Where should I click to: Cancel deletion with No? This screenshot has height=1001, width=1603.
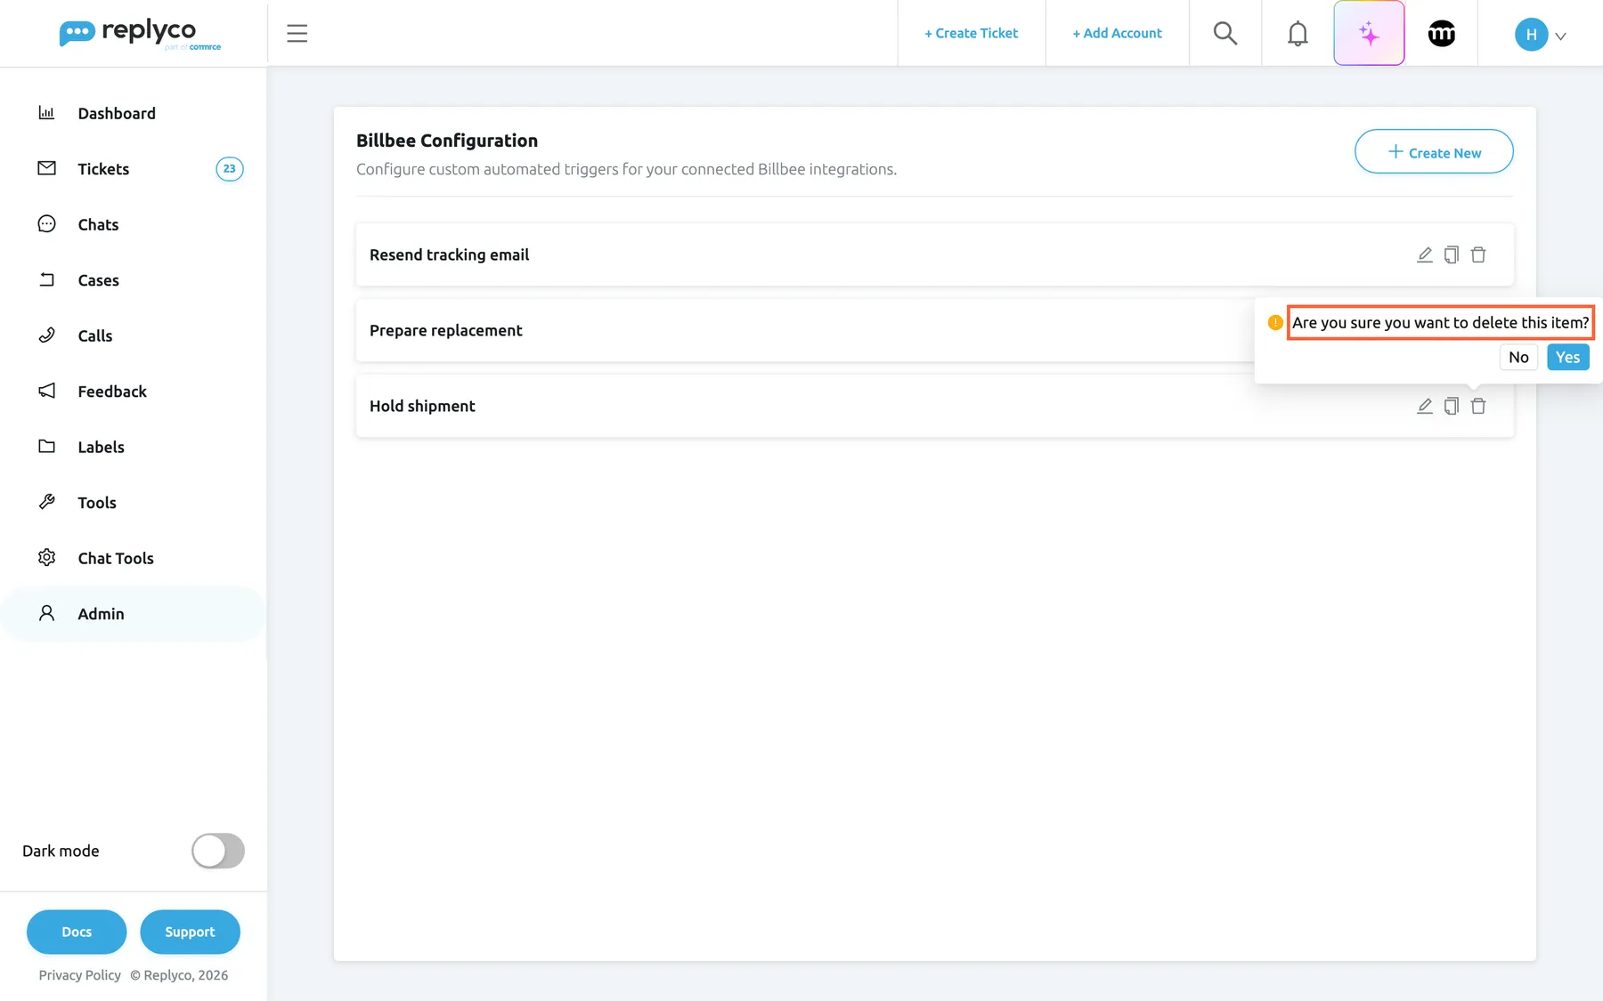pos(1518,357)
